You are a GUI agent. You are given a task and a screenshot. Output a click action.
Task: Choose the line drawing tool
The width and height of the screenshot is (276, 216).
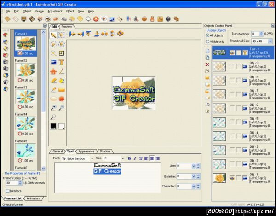(x=62, y=71)
